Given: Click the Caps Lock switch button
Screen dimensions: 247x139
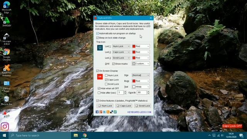Looking at the screenshot, I should pyautogui.click(x=123, y=106).
